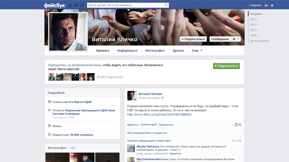
Task: Click the post shares icon showing 85
Action: tap(238, 125)
